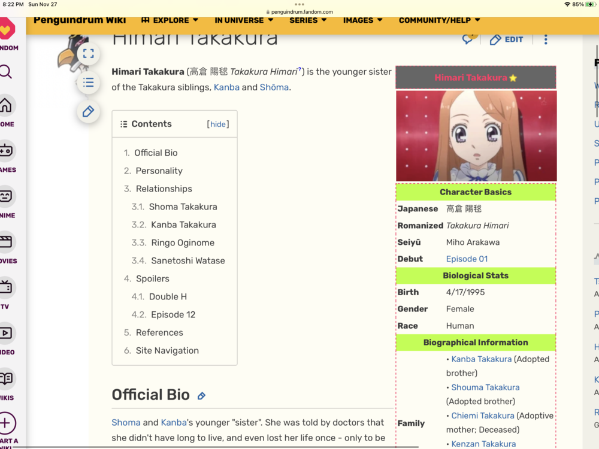
Task: Open Kenzan Takakura family link
Action: (x=483, y=444)
